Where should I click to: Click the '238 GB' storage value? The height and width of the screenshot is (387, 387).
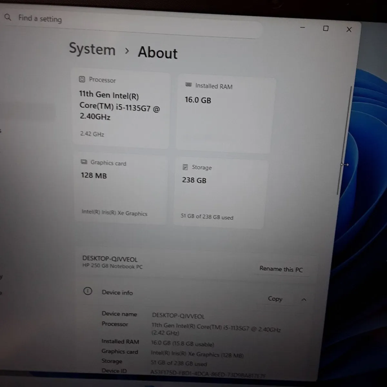pos(194,180)
